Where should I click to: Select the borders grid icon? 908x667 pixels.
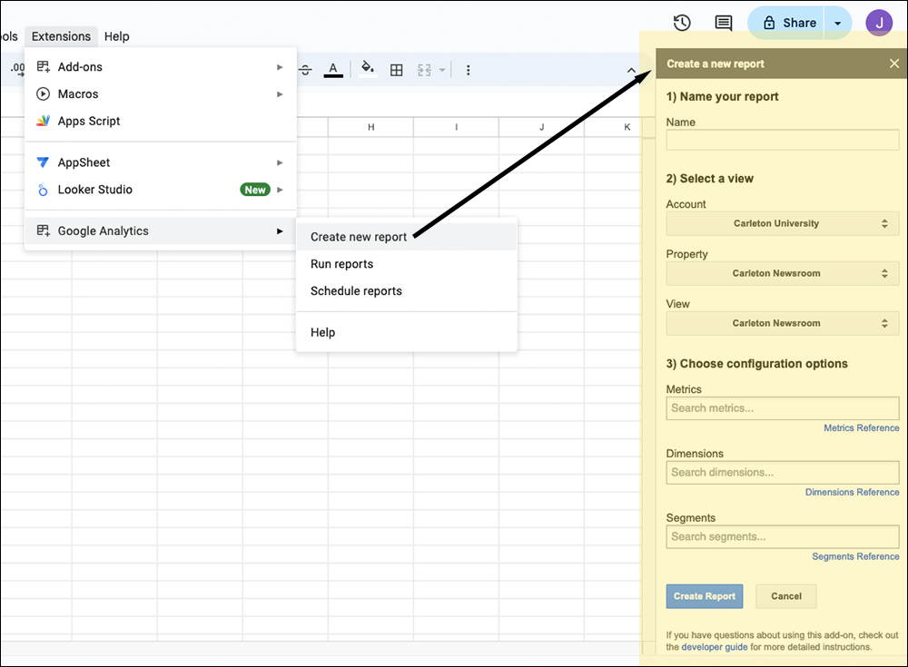(x=396, y=70)
